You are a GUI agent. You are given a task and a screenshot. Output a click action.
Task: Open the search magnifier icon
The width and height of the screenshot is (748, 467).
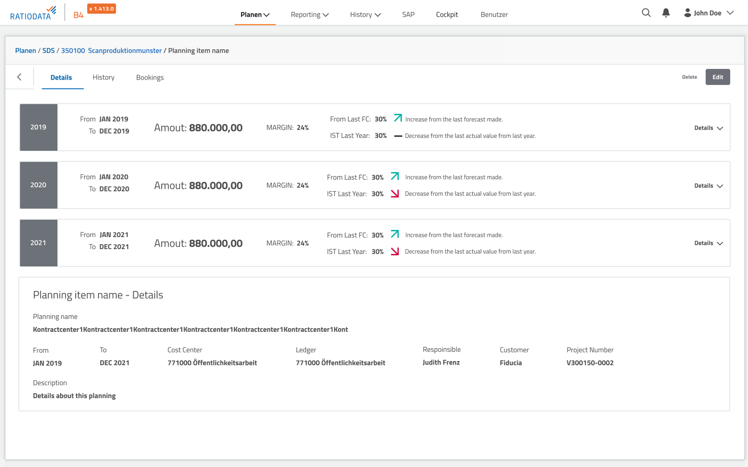(646, 13)
